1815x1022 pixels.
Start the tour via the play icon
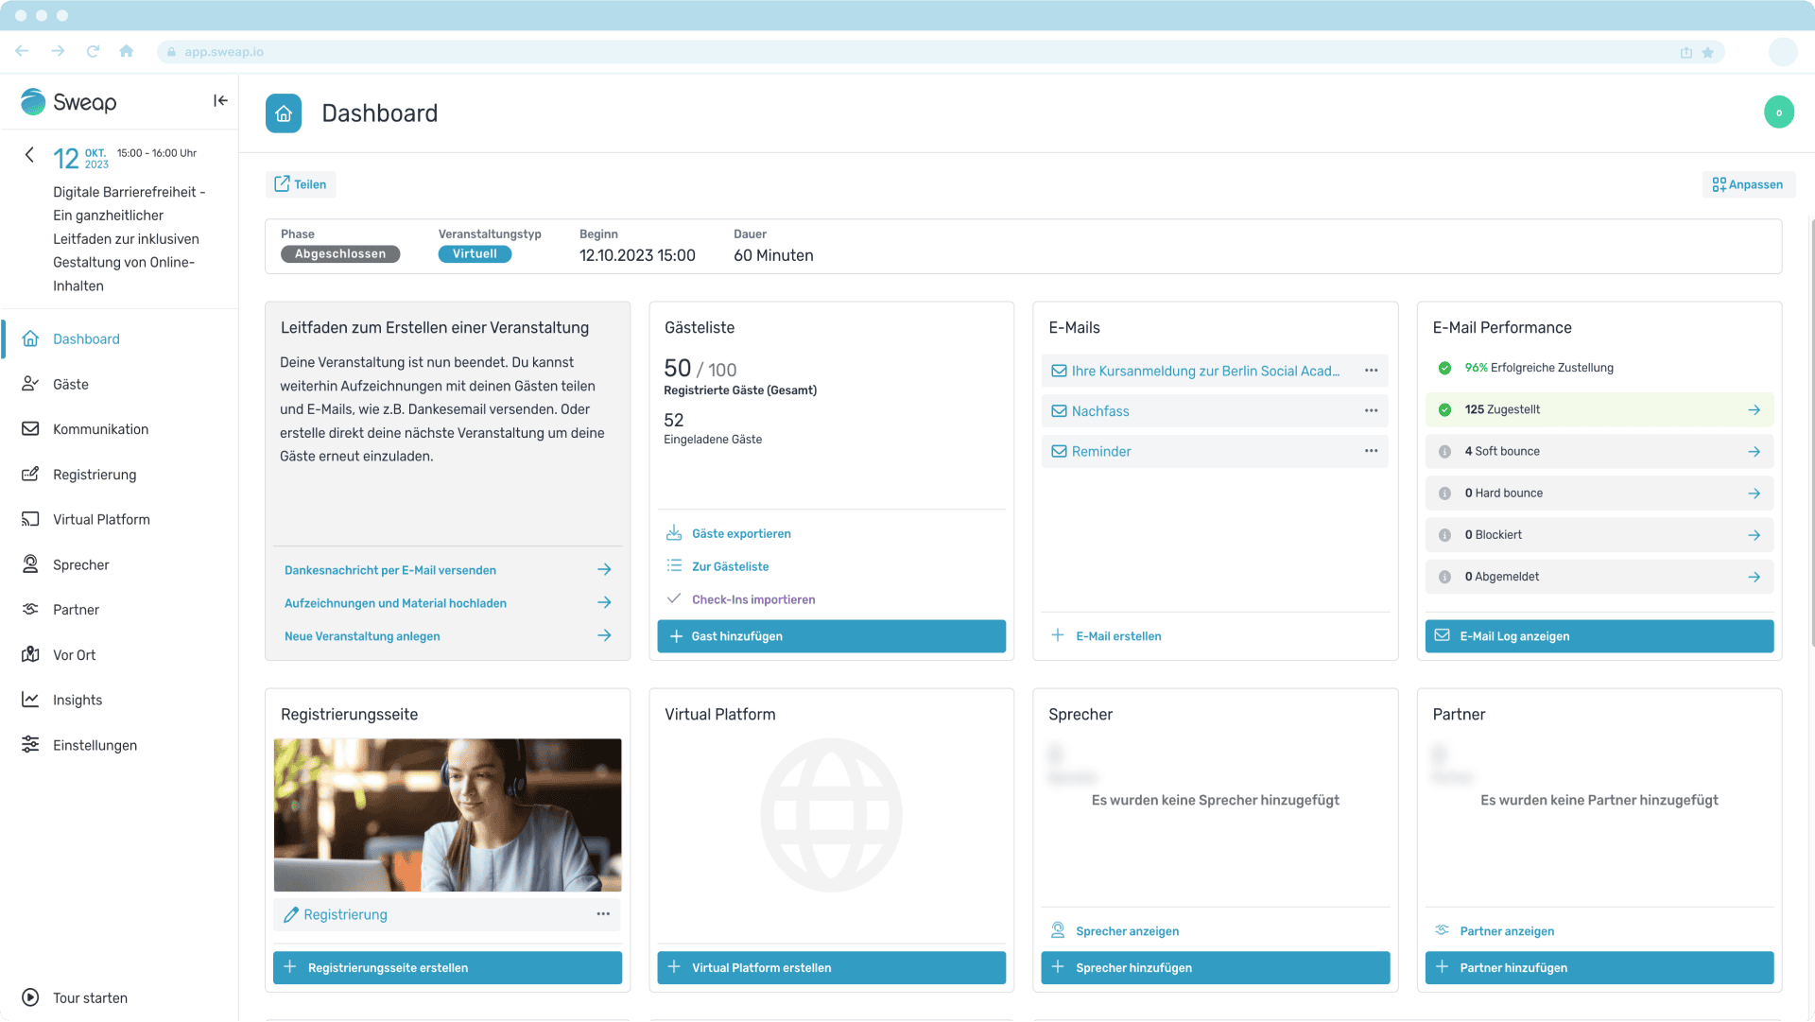[30, 997]
